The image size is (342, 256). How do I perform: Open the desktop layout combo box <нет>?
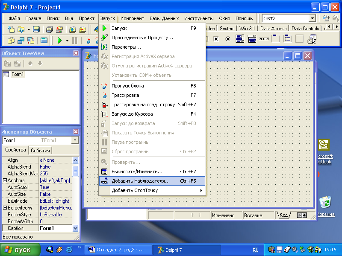[312, 18]
